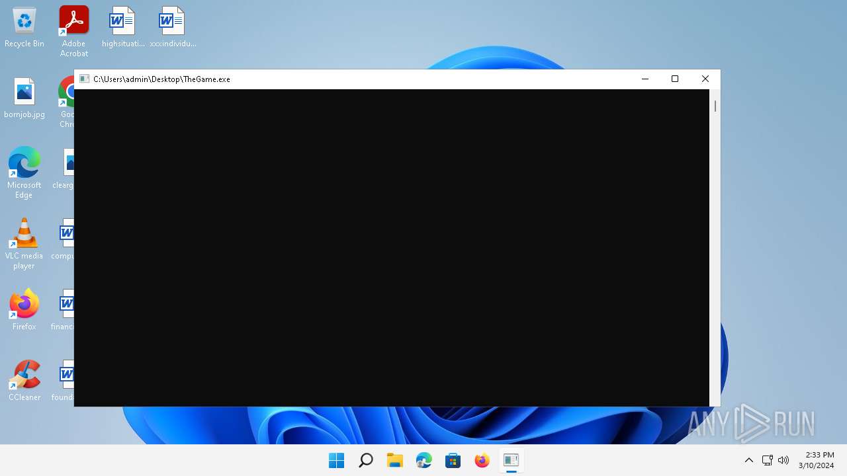Open the VLC media player shortcut
The width and height of the screenshot is (847, 476).
click(x=24, y=244)
